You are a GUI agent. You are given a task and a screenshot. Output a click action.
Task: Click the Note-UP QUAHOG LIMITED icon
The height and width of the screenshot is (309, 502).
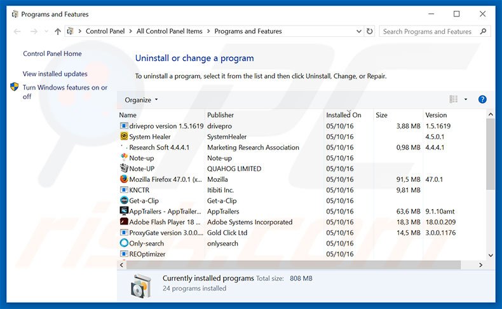tap(124, 168)
